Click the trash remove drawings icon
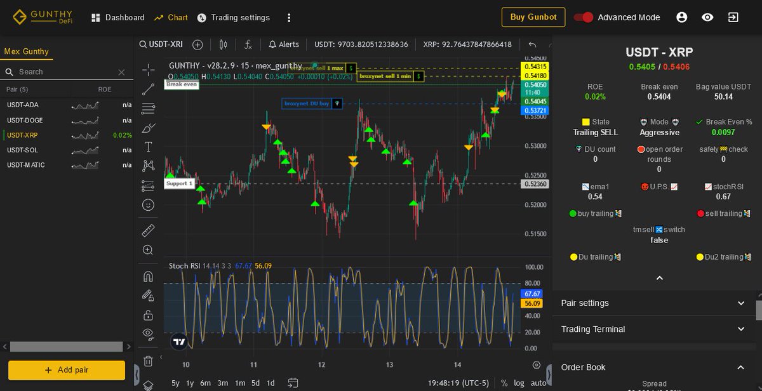 (148, 361)
